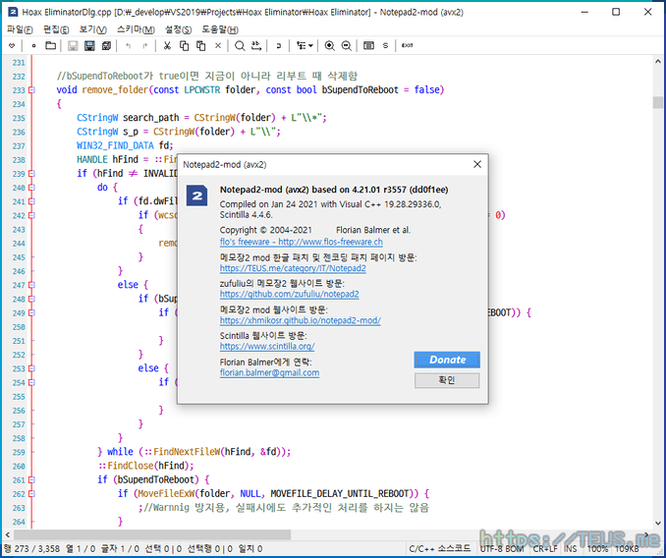Collapse fold marker at line 261
666x558 pixels.
click(31, 479)
